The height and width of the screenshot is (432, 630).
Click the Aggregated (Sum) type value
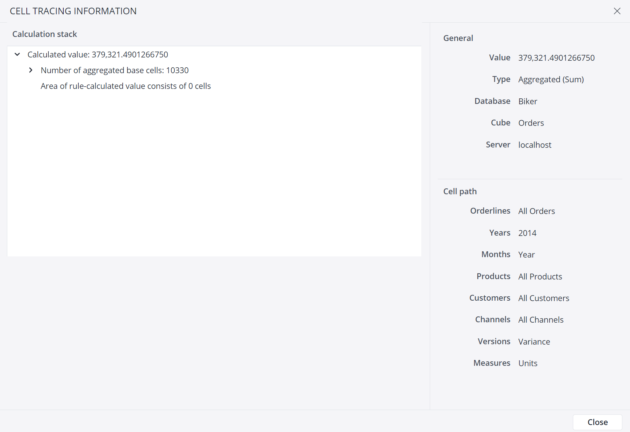(x=551, y=79)
